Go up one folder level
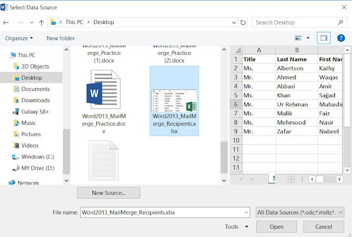 pos(41,22)
